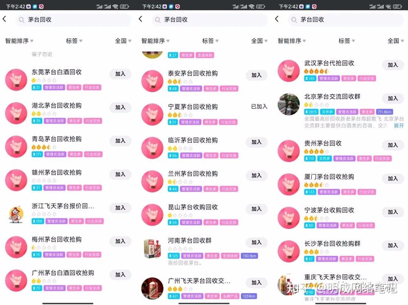Expand 北京茅台交流回收群 description with 展开
The image size is (408, 305).
[x=399, y=126]
